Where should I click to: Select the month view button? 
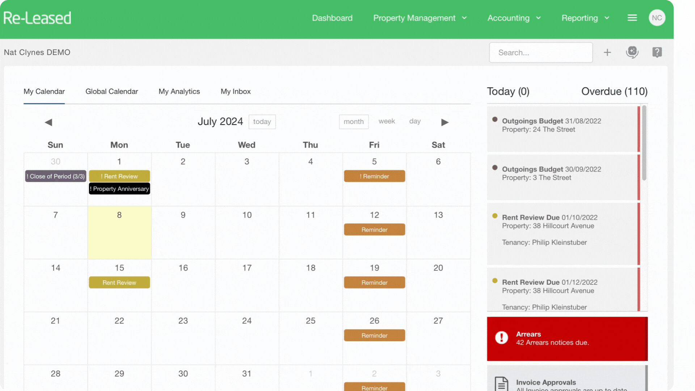click(x=353, y=122)
